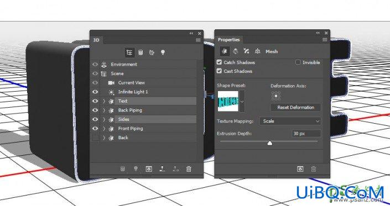This screenshot has height=206, width=390.
Task: Enable the Invisible checkbox
Action: 298,62
